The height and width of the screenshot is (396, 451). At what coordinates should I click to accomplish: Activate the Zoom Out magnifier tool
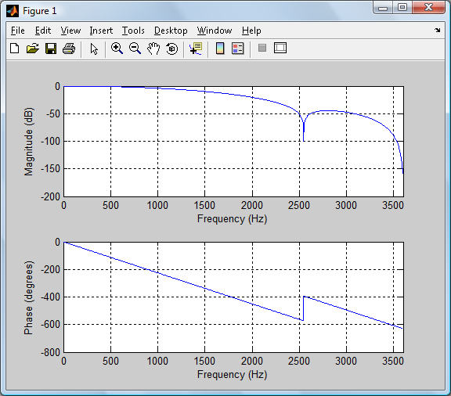click(135, 49)
